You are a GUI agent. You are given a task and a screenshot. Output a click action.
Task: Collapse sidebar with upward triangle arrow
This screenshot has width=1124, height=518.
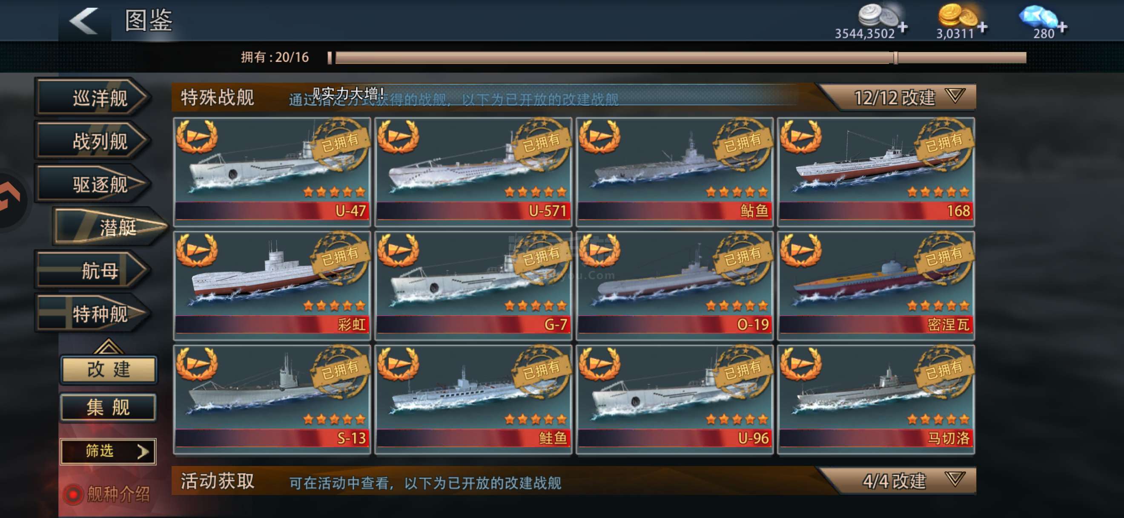point(108,346)
